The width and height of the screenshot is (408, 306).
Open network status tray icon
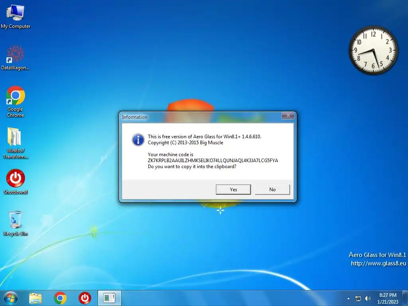[358, 298]
